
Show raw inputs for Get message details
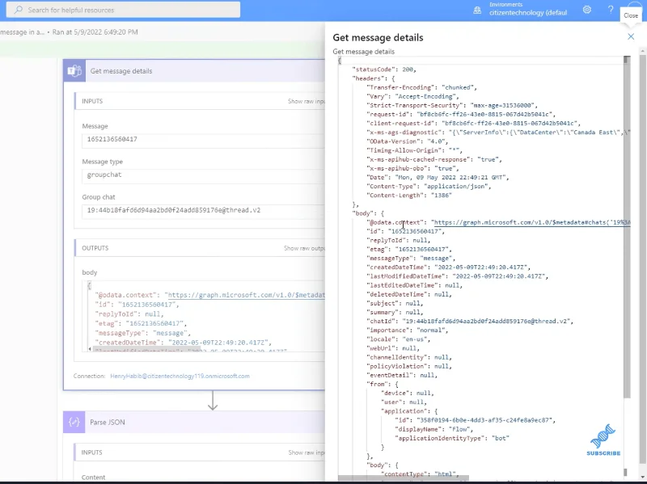[307, 102]
